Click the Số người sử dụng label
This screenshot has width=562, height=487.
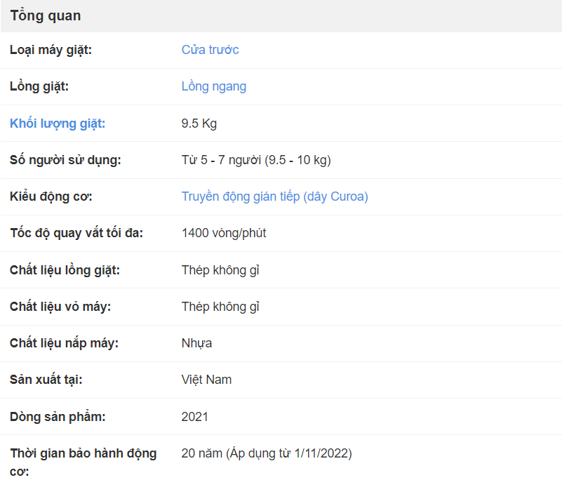click(65, 160)
